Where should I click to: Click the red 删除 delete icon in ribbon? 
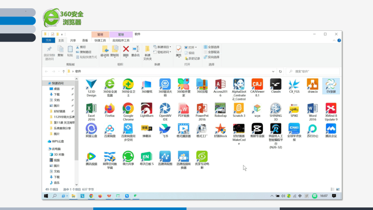tap(126, 49)
